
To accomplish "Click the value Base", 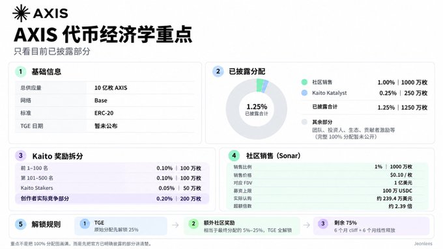I will point(100,100).
